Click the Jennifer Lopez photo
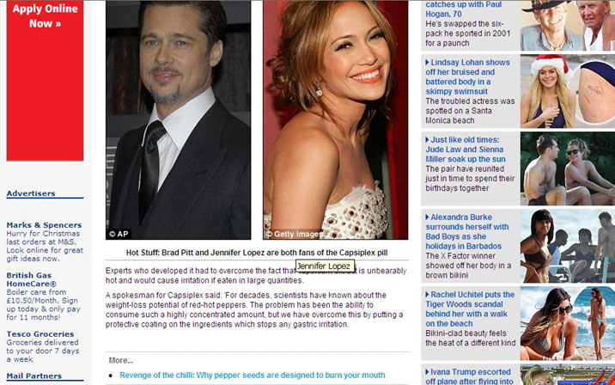Image resolution: width=615 pixels, height=385 pixels. [x=335, y=119]
